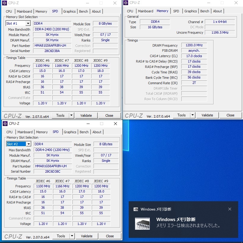The image size is (243, 243).
Task: Click DRAM Frequency 1200.0 MHz value
Action: pyautogui.click(x=194, y=45)
